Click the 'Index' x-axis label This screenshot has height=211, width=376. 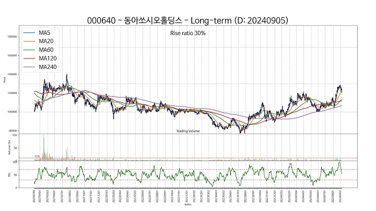click(x=188, y=205)
